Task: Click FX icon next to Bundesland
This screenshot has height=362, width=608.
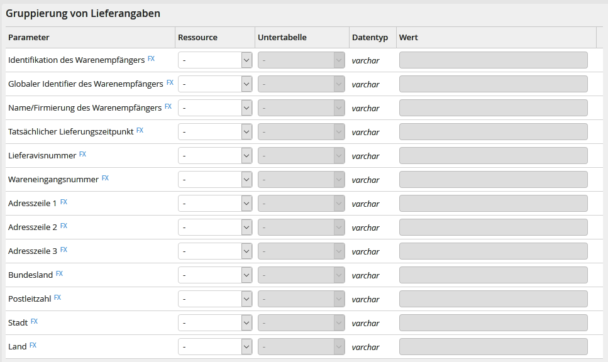Action: (x=59, y=274)
